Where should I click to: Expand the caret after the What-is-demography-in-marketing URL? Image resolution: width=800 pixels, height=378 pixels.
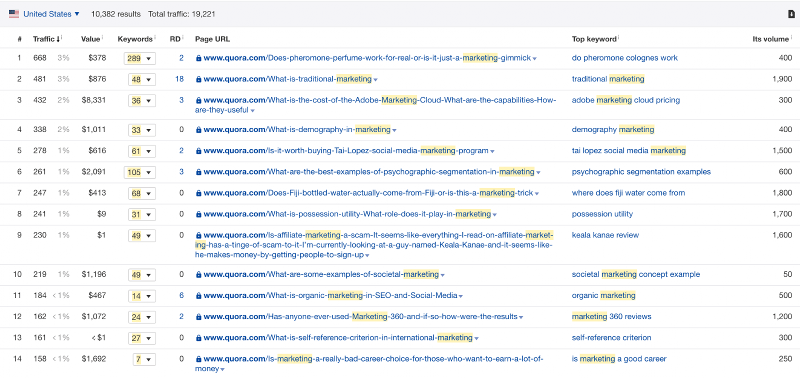(x=394, y=130)
